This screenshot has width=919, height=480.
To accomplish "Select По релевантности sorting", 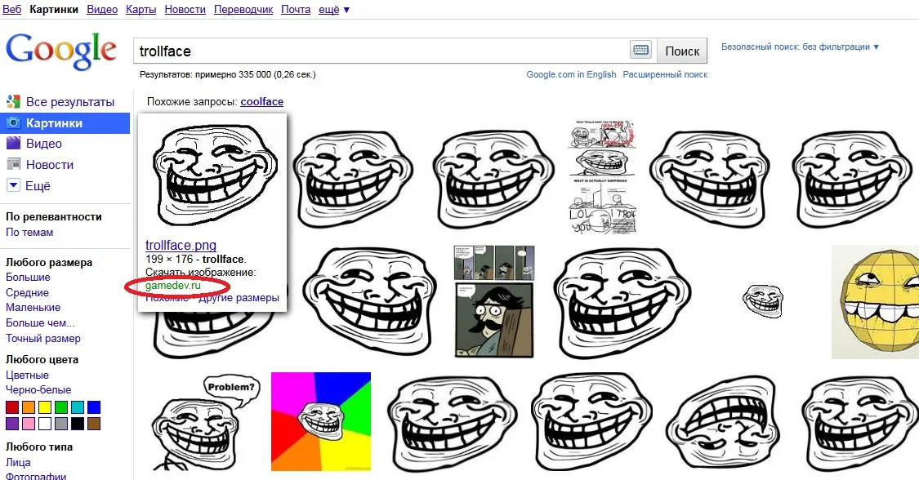I will [x=54, y=216].
